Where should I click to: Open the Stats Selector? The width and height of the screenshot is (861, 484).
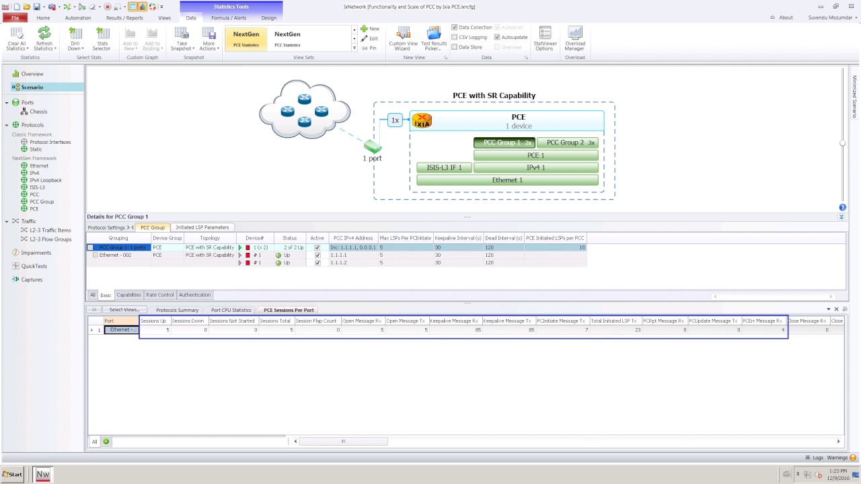point(102,39)
